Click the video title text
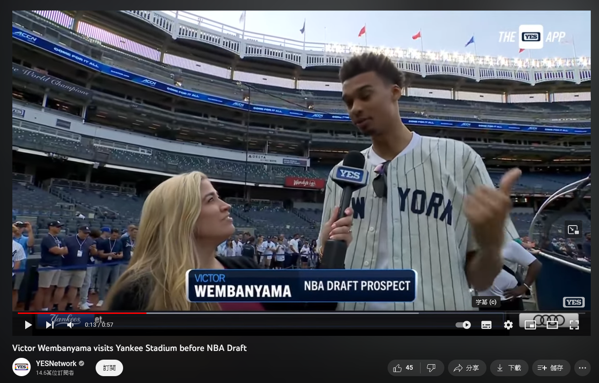This screenshot has width=599, height=383. 130,348
